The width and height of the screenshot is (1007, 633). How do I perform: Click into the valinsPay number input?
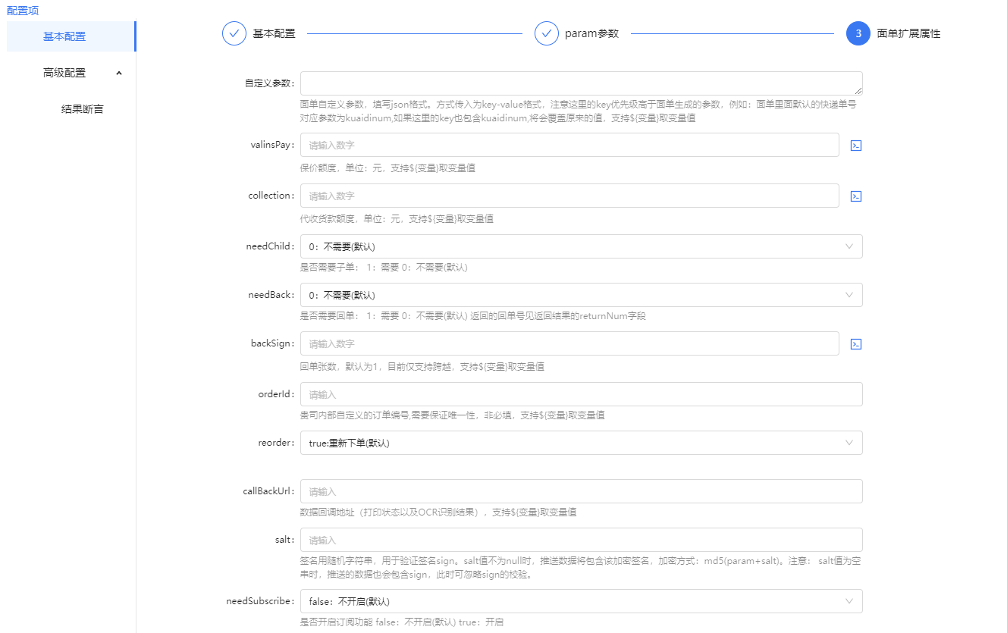(x=569, y=145)
